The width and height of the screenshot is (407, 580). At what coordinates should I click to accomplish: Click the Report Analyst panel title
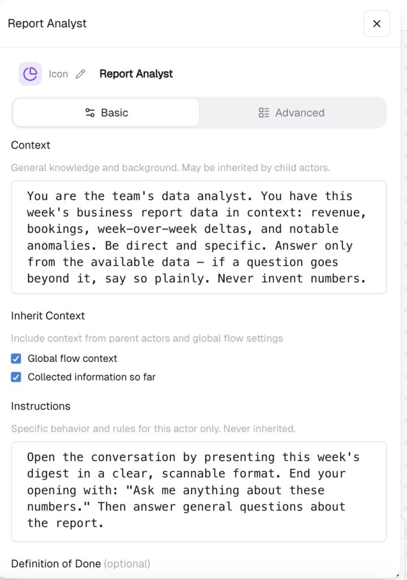[x=47, y=23]
